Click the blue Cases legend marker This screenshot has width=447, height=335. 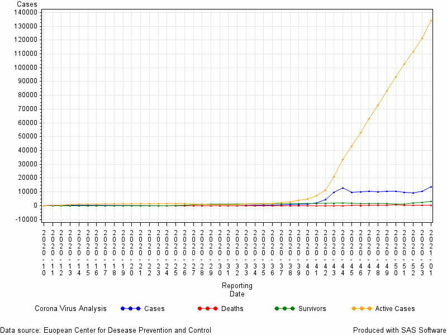click(131, 309)
